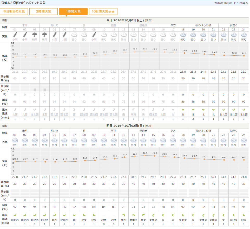Screen dimensions: 250x229
Task: Click tomorrow's 24時 曇り cloud icon
Action: 244,140
